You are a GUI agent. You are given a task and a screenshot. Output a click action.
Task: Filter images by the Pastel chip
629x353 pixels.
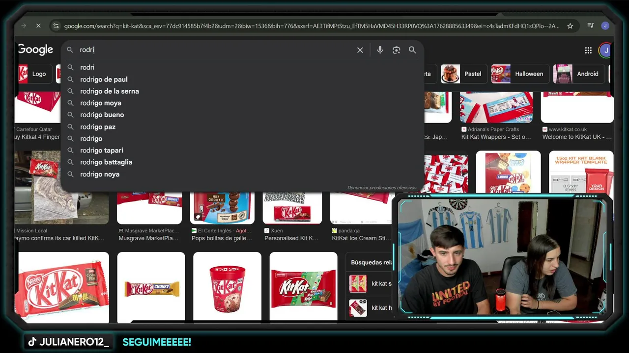pyautogui.click(x=463, y=74)
